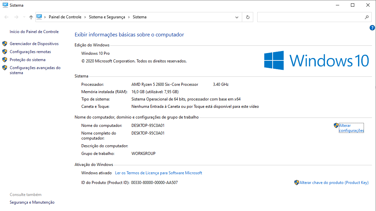Close the Sistema window

(368, 5)
